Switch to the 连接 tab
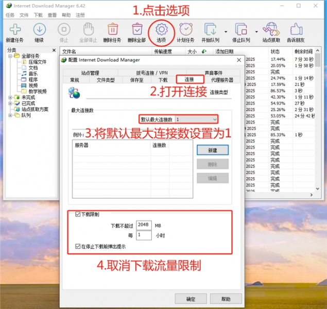The image size is (327, 309). click(x=190, y=79)
